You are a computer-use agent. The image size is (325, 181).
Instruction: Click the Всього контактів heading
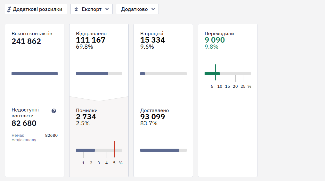tap(32, 34)
